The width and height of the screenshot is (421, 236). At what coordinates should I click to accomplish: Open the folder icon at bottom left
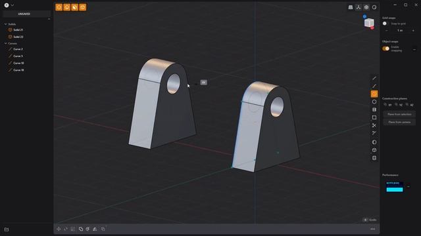[x=7, y=229]
